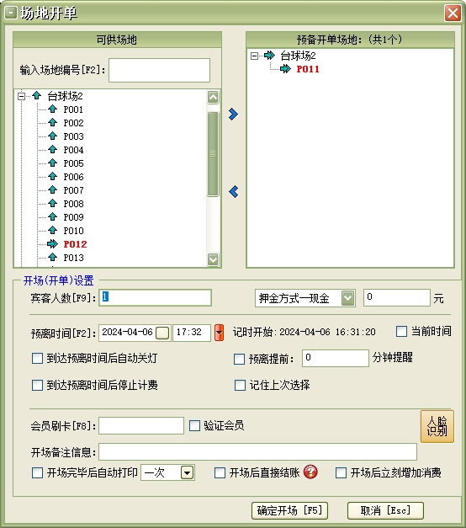The width and height of the screenshot is (466, 528).
Task: Click the right-arrow icon beside red P012
Action: click(x=52, y=243)
